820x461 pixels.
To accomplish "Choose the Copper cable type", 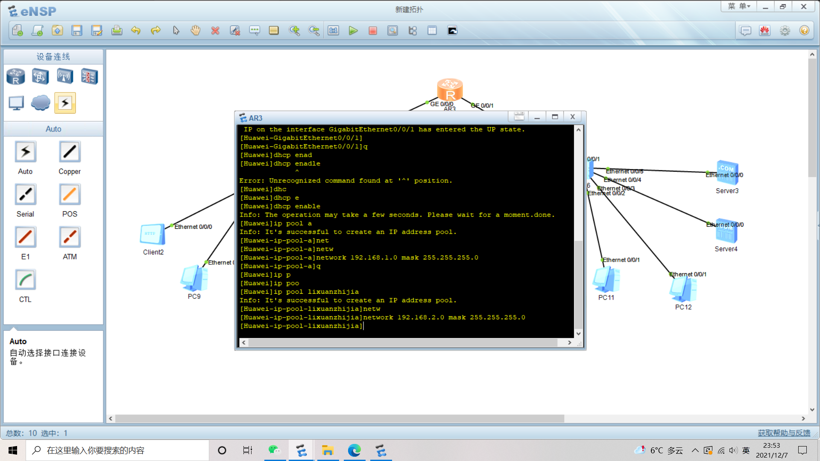I will pos(70,152).
